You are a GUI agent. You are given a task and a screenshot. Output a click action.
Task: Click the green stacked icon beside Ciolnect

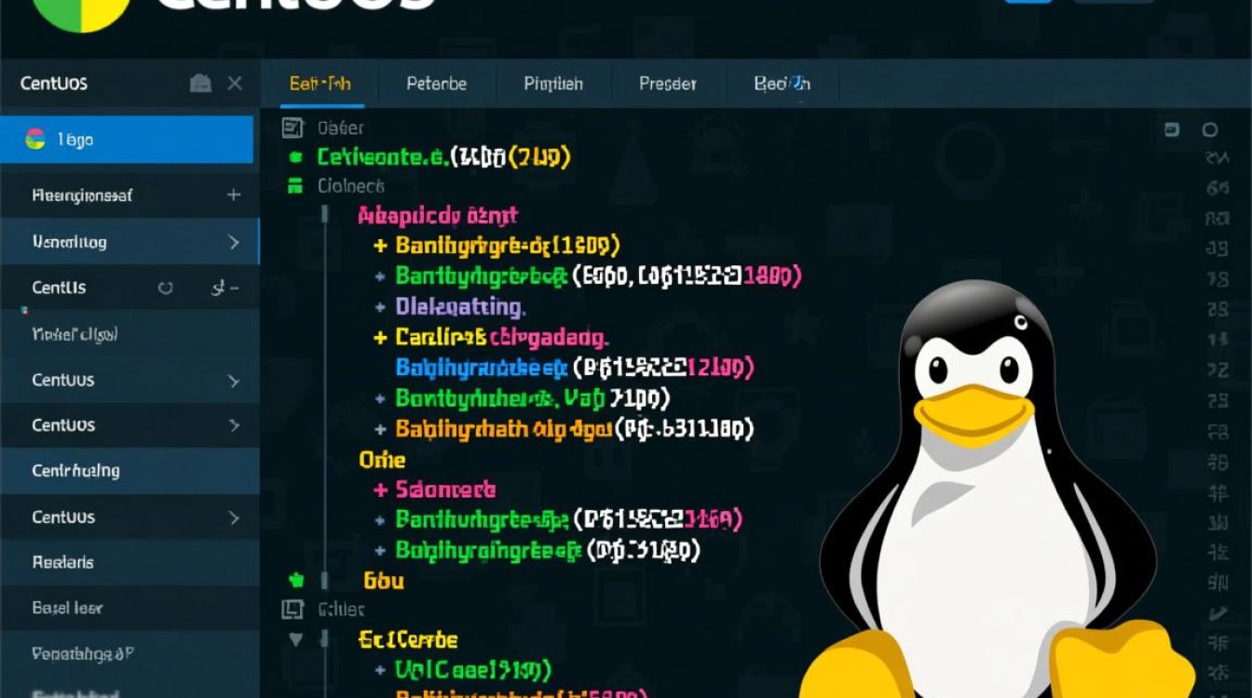pos(296,186)
